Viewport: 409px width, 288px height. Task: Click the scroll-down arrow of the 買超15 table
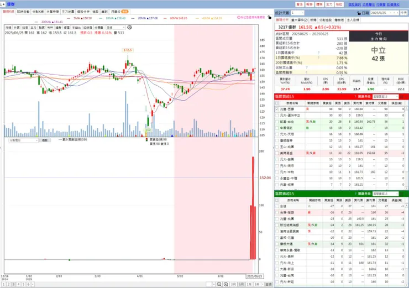point(407,188)
